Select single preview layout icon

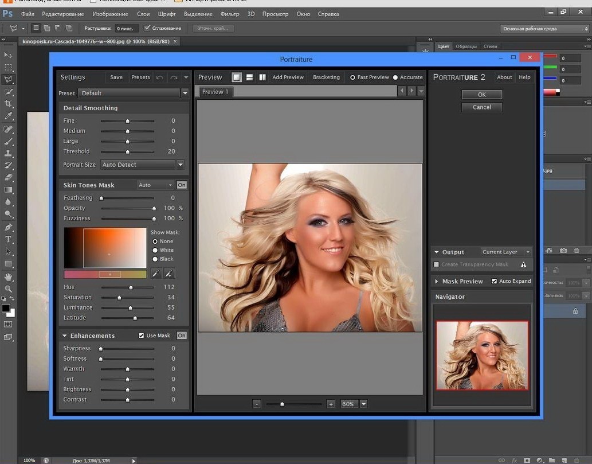coord(236,77)
